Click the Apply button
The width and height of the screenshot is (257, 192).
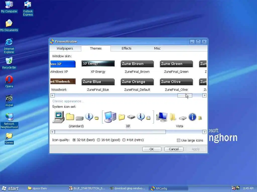(196, 149)
